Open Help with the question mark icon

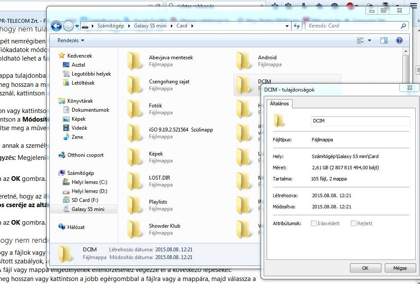click(x=399, y=40)
